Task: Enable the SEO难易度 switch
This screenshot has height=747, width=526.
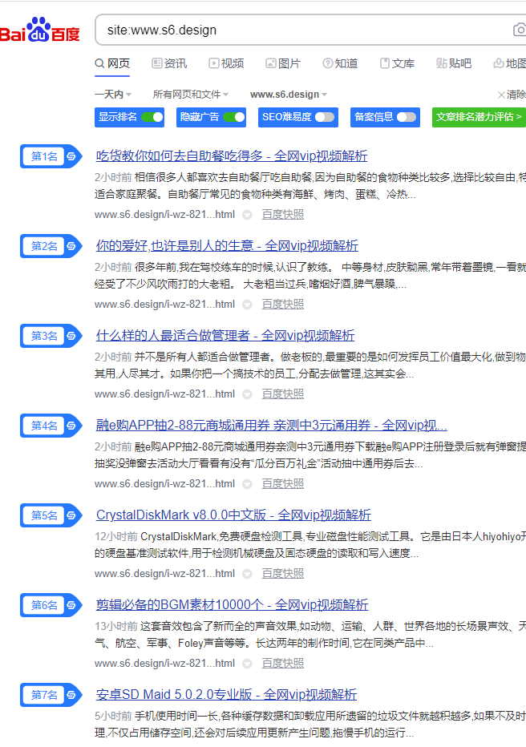Action: 325,117
